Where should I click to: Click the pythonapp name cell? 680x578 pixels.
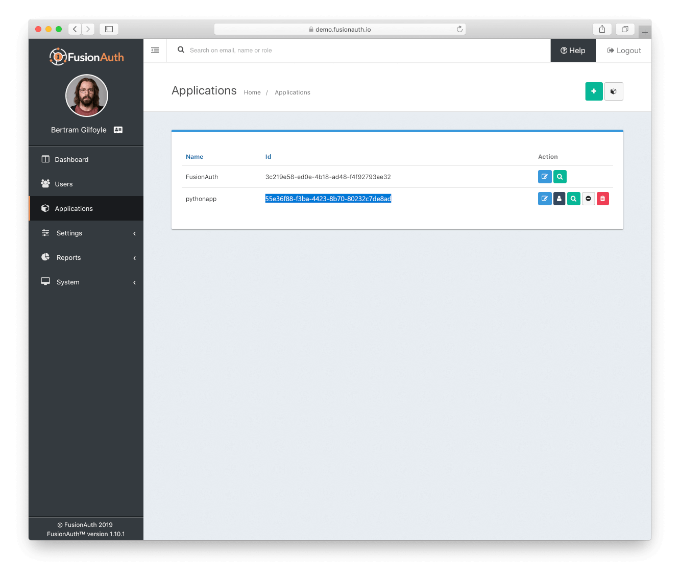(201, 199)
